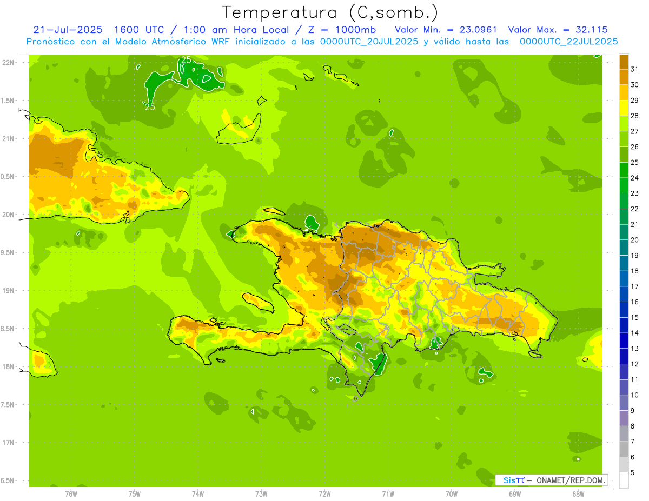Click the legend scale value "18"
649x501 pixels.
[635, 271]
